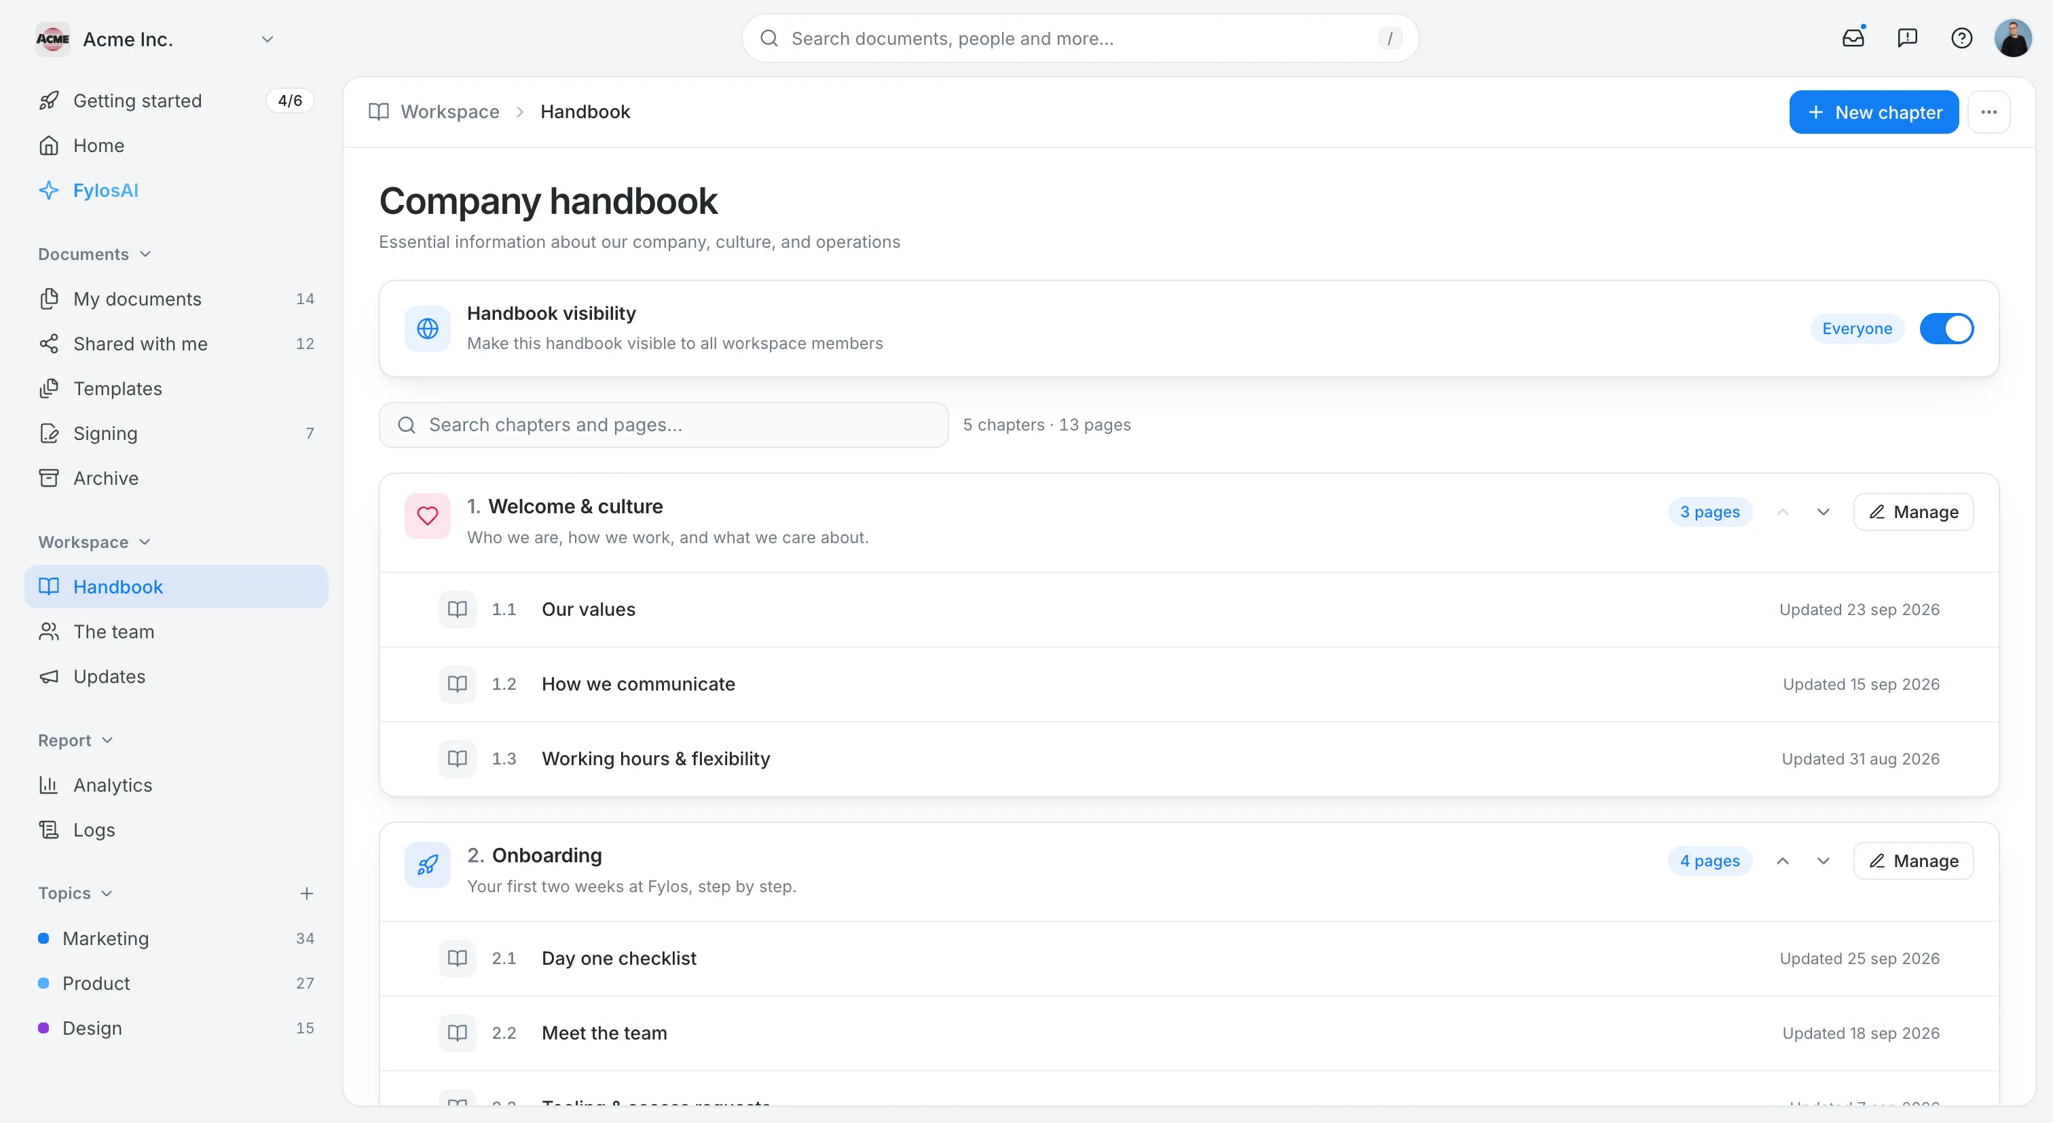Click the help question mark icon
Viewport: 2053px width, 1123px height.
[1961, 37]
